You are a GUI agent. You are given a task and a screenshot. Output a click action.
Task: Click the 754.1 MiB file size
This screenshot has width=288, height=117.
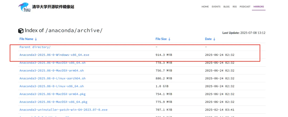164,94
